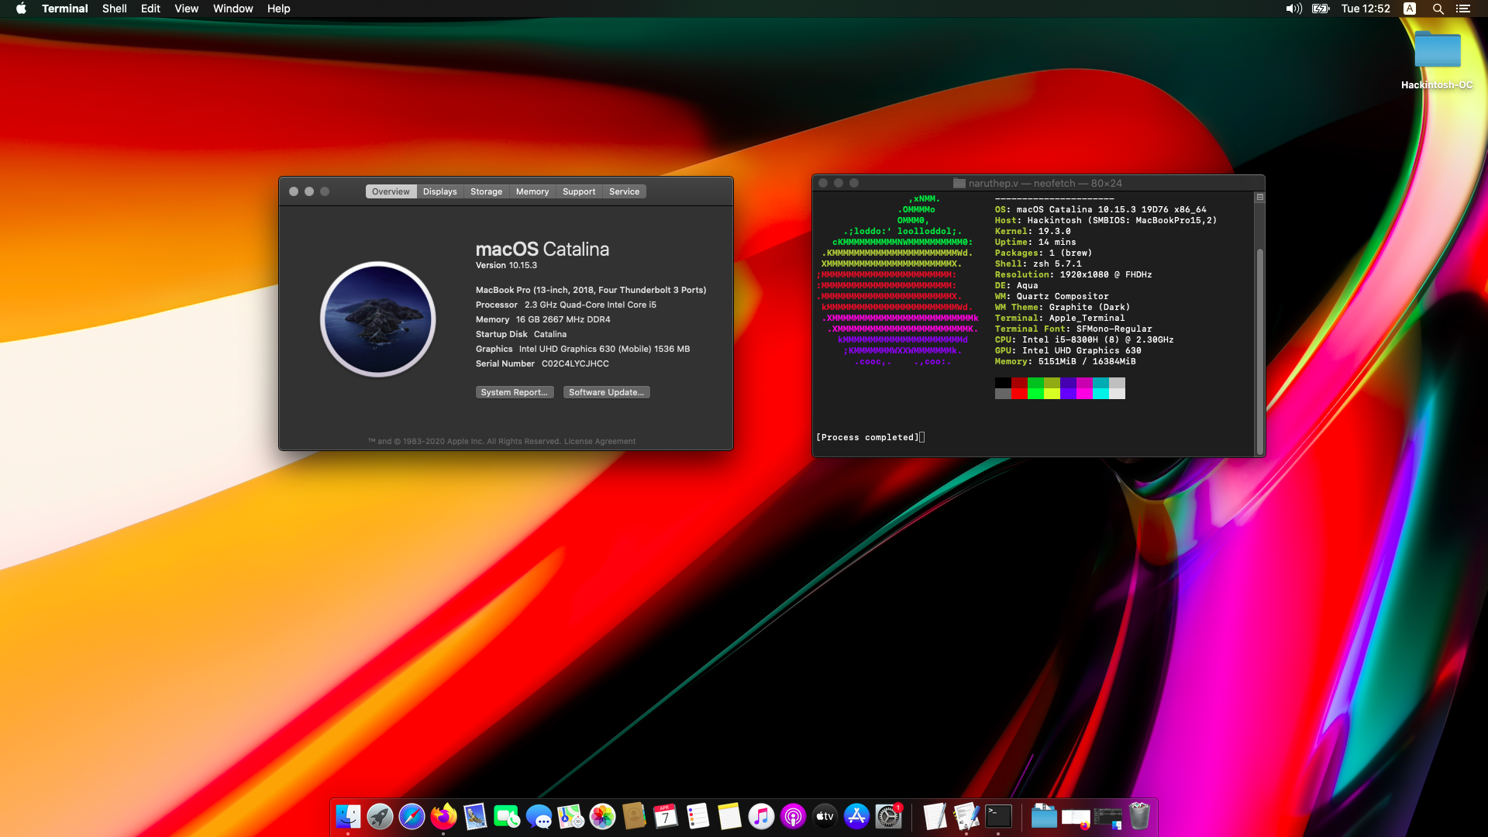The image size is (1488, 837).
Task: Switch to the Storage tab
Action: point(487,191)
